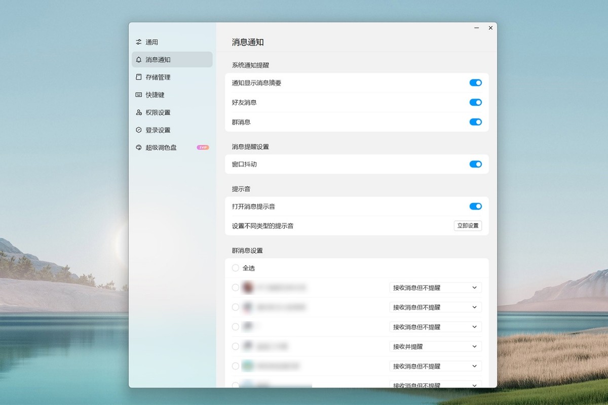Change the 接收并提醒 dropdown option
Viewport: 608px width, 405px height.
pos(435,346)
